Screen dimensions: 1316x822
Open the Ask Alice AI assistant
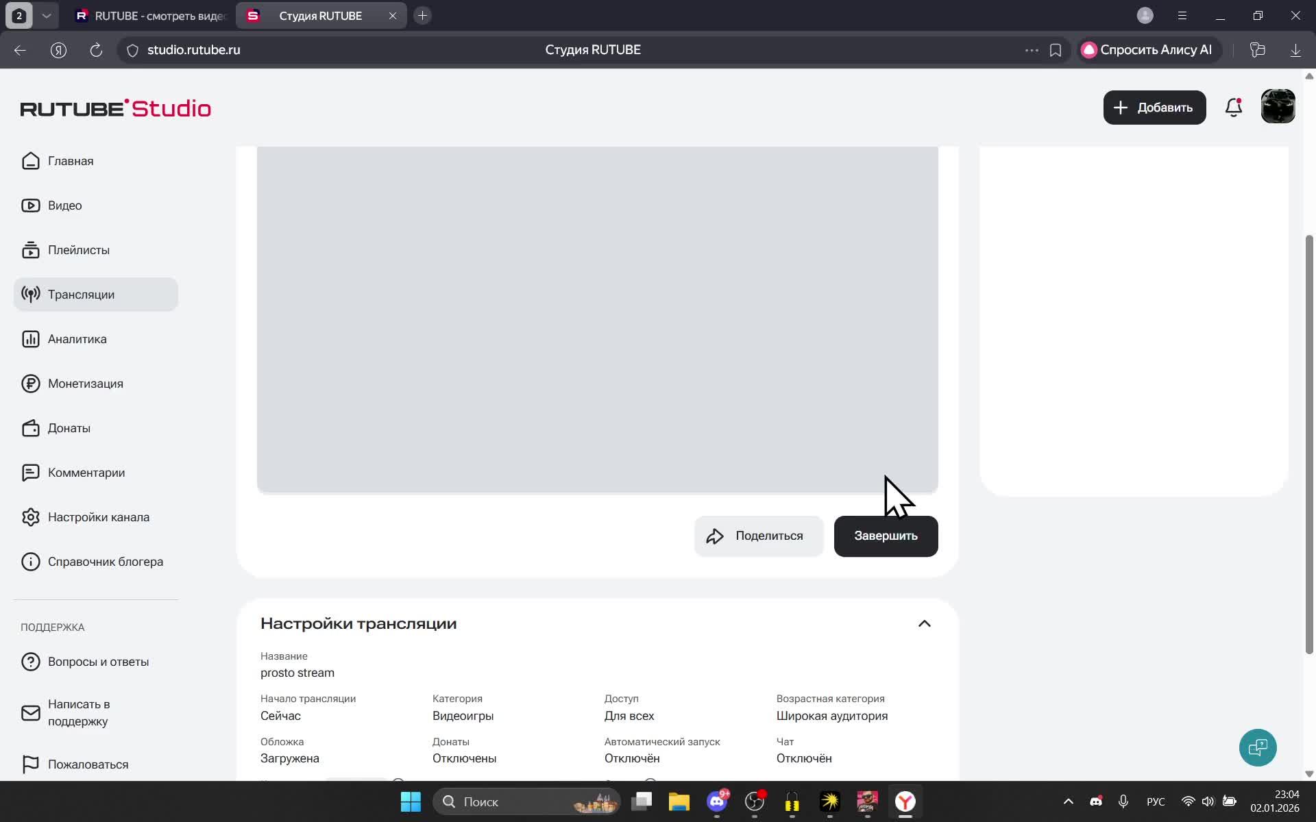[1147, 50]
